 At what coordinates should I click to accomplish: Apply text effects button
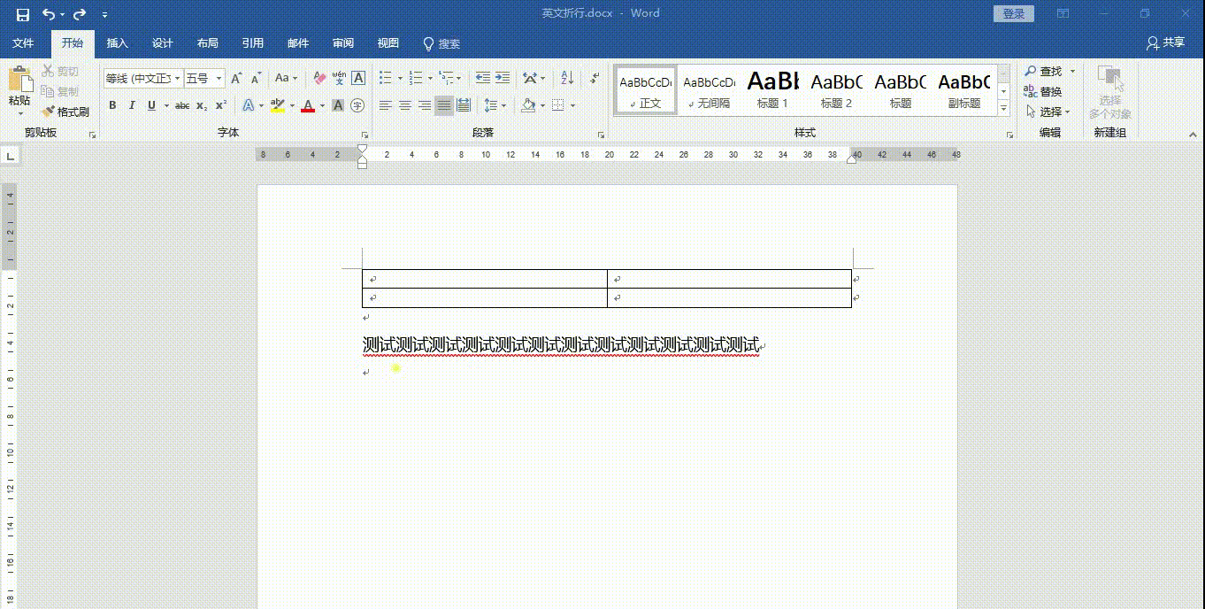coord(248,105)
